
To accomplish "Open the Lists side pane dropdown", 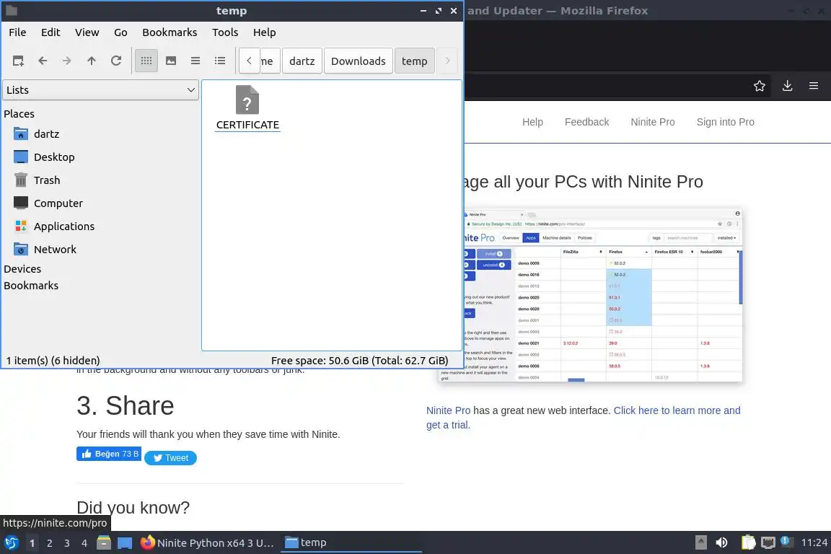I will point(101,90).
